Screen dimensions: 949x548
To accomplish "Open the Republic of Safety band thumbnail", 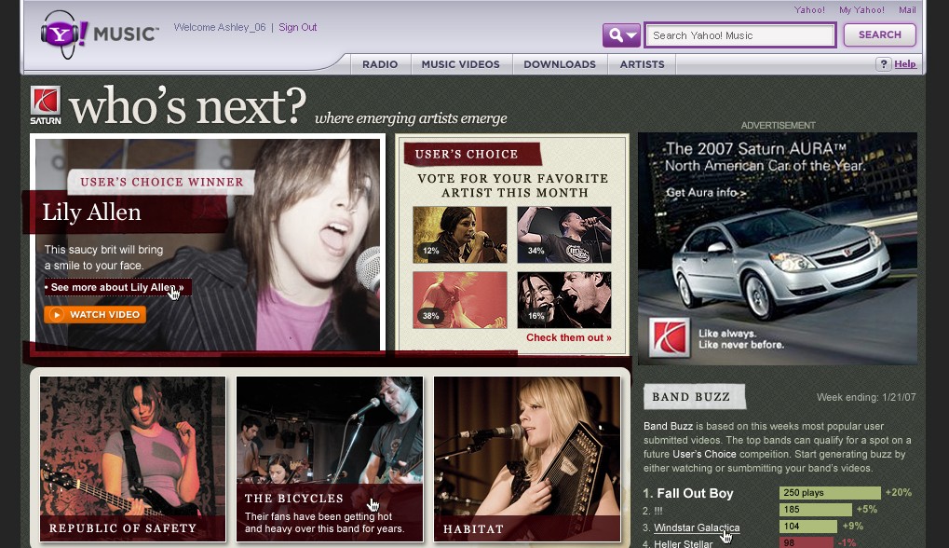I will point(132,459).
